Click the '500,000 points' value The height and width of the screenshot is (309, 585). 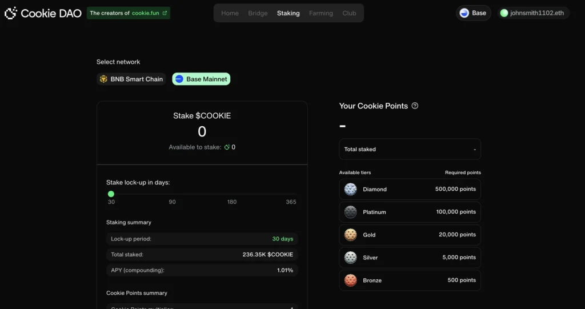point(455,189)
